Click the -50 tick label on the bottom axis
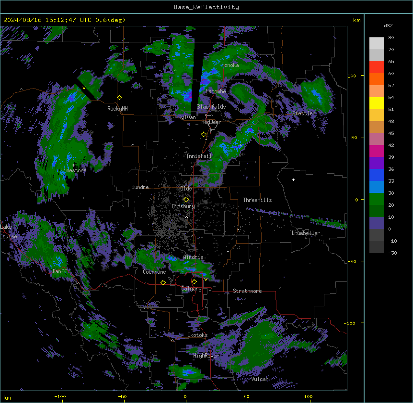Image resolution: width=413 pixels, height=403 pixels. (122, 396)
